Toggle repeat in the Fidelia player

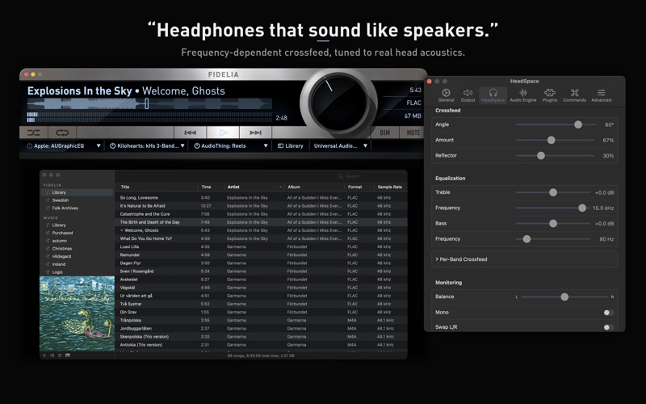click(x=62, y=133)
